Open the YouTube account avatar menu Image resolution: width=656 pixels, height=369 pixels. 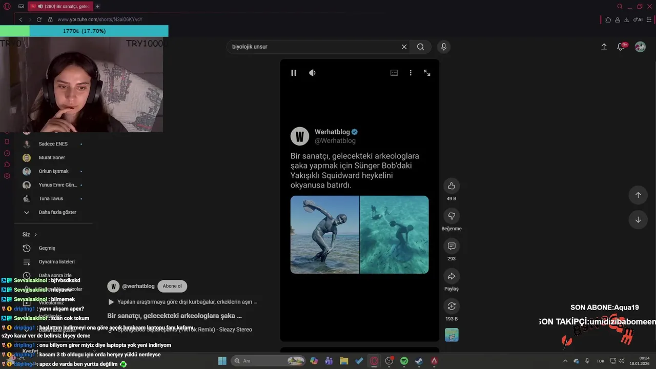(x=640, y=47)
